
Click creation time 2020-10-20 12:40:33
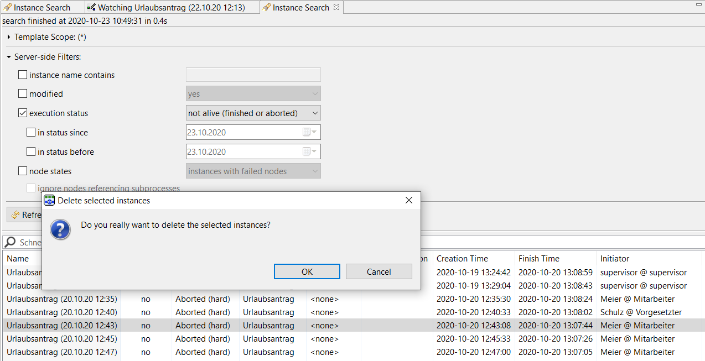pos(474,312)
